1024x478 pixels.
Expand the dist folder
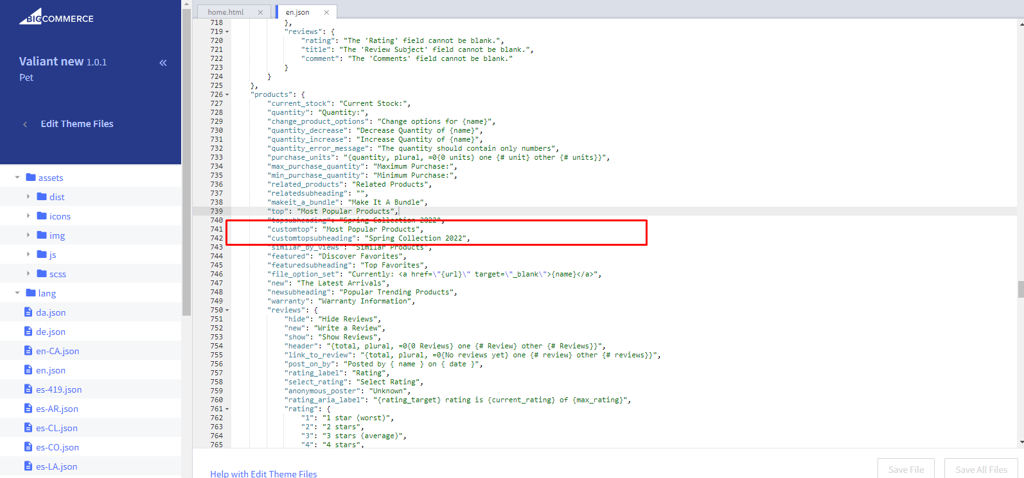point(28,197)
